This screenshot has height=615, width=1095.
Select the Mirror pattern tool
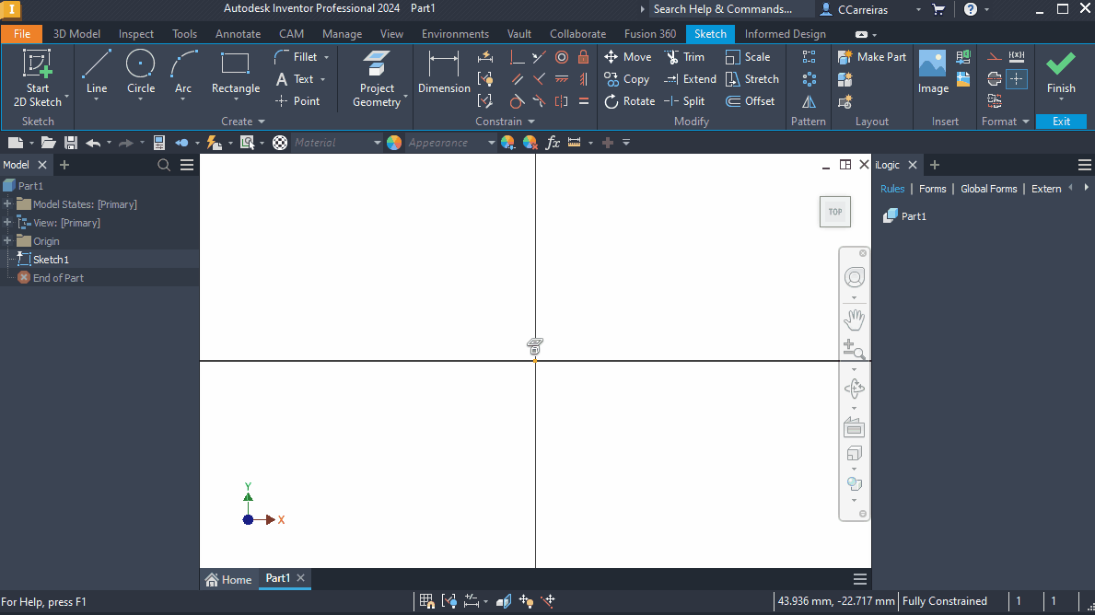pyautogui.click(x=809, y=101)
